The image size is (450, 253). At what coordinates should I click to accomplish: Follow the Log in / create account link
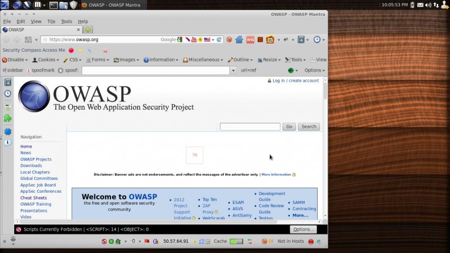[295, 81]
